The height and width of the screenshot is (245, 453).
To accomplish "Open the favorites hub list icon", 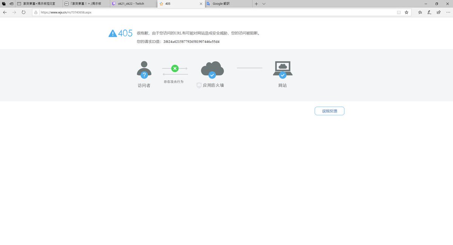I will [420, 12].
